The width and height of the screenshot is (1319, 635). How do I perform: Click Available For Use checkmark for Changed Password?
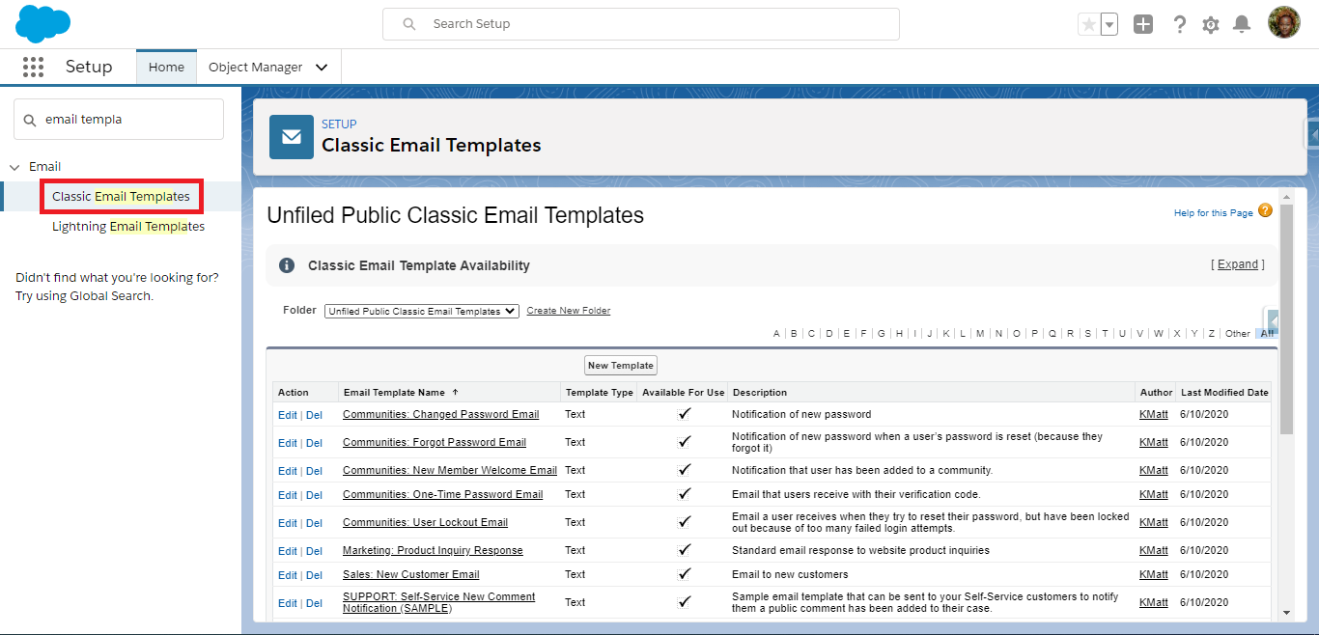click(x=684, y=414)
